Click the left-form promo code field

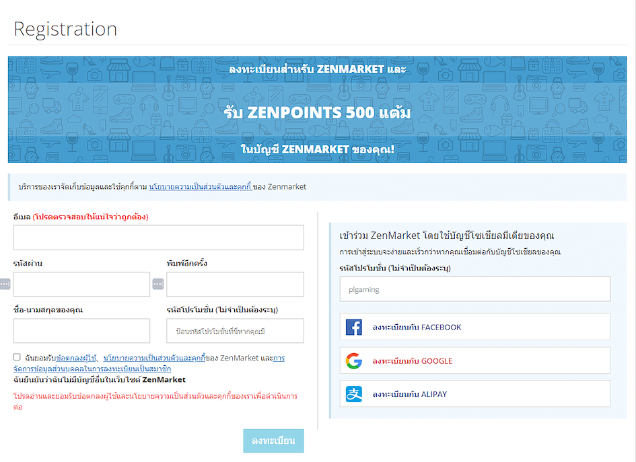click(236, 331)
